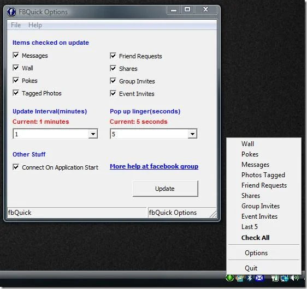This screenshot has width=307, height=289.
Task: Toggle Connect On Application Start checkbox
Action: pyautogui.click(x=16, y=167)
